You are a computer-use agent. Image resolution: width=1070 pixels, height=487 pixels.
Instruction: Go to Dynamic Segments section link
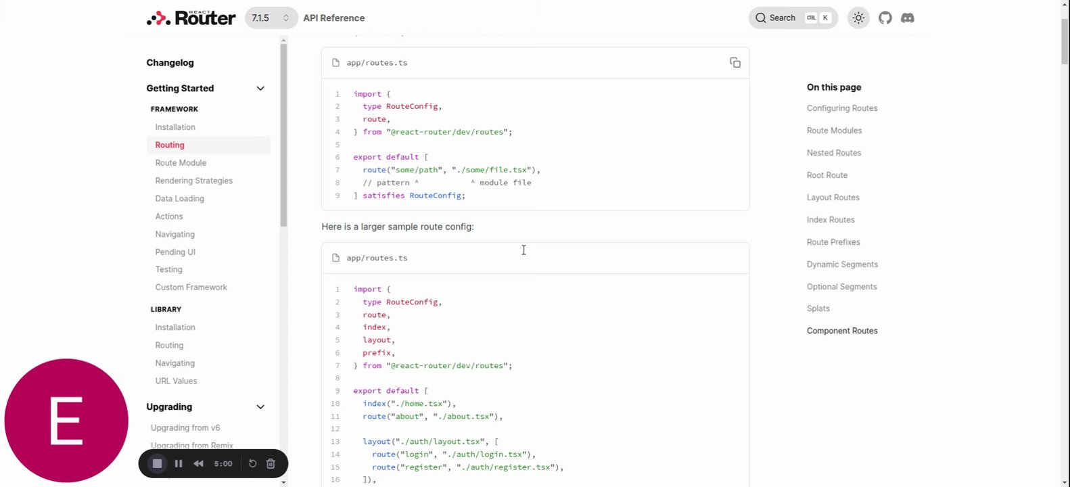[x=841, y=264]
